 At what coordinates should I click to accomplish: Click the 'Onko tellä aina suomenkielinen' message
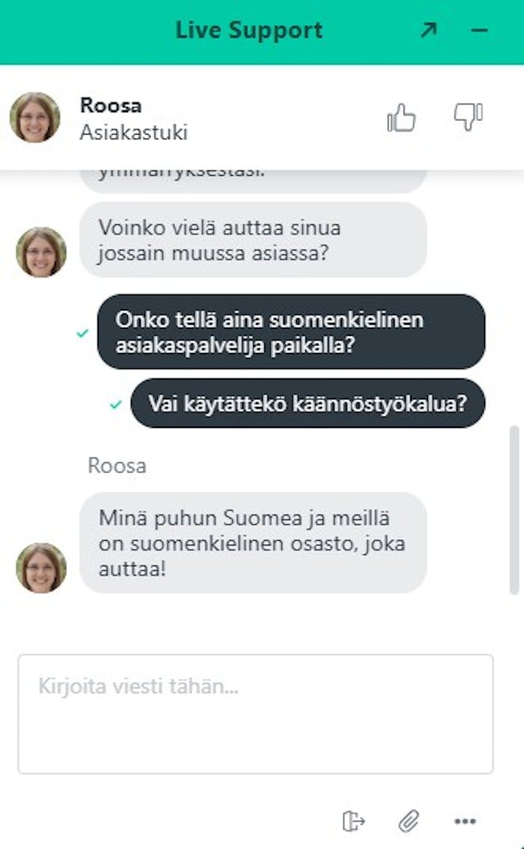click(291, 332)
